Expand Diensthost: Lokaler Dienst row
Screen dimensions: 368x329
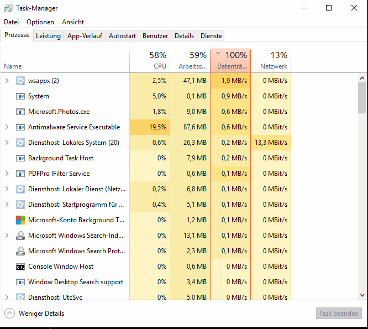tap(7, 189)
